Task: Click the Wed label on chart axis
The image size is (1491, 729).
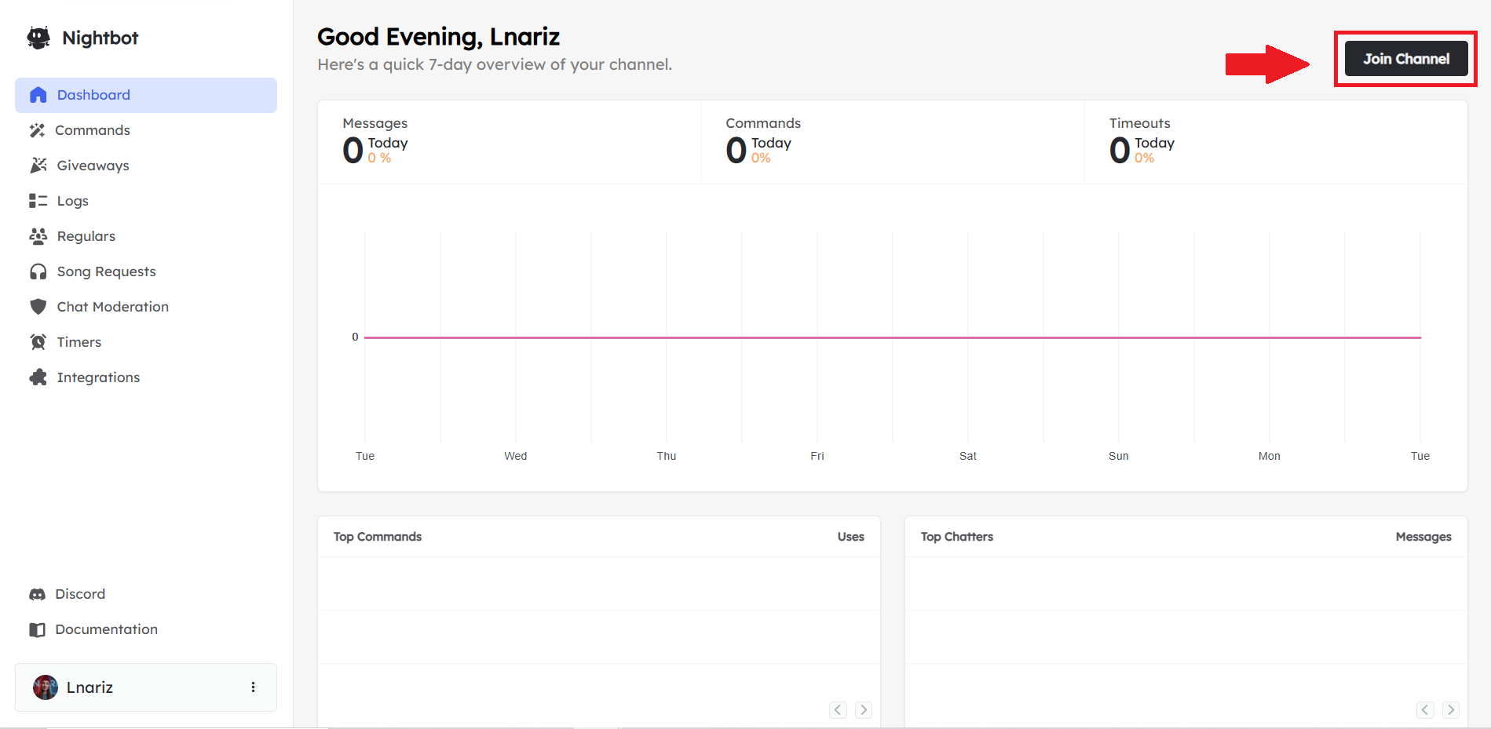Action: [516, 456]
